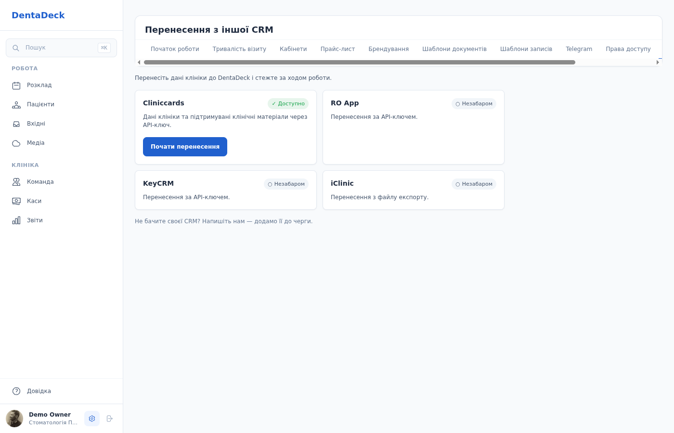The height and width of the screenshot is (433, 674).
Task: Focus the Пошук search field
Action: pos(61,48)
